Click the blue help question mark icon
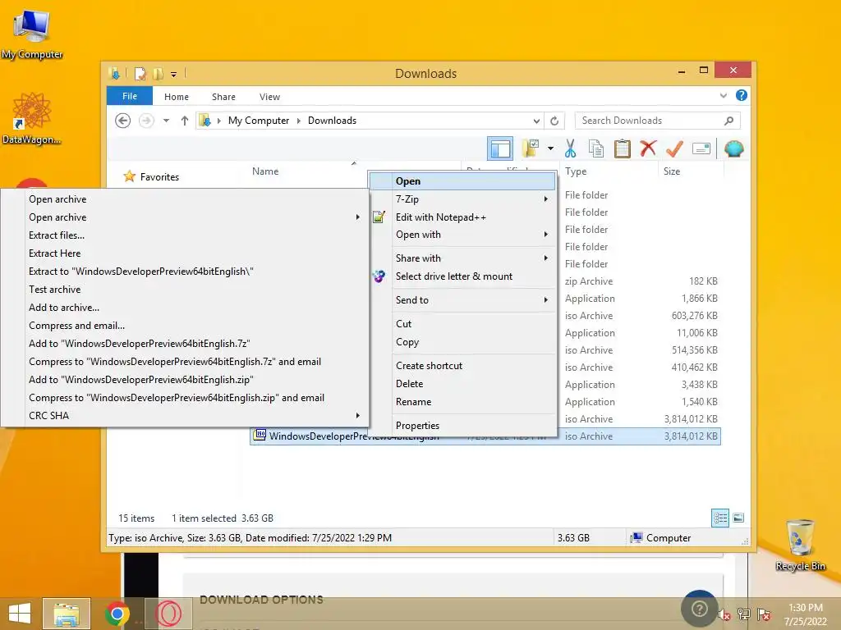 742,95
